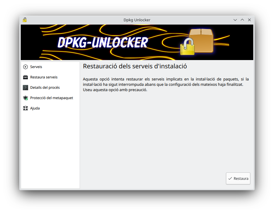
Task: Click the Details del procés terminal icon
Action: tap(25, 88)
